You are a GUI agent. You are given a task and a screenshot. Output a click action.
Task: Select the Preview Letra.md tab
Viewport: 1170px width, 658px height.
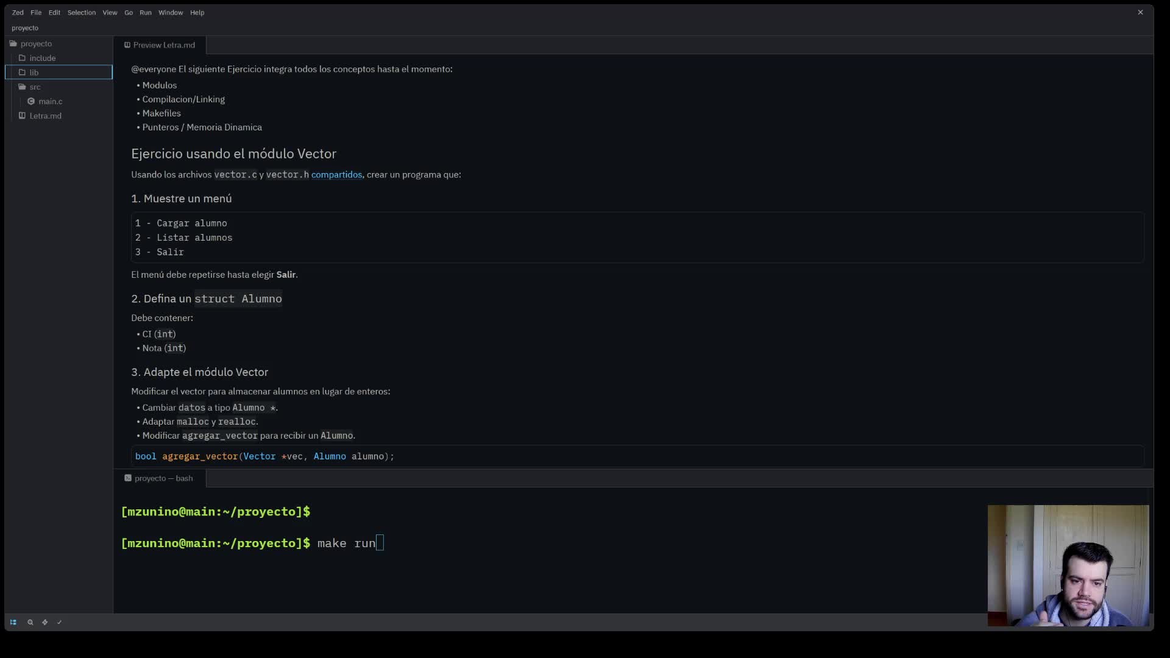tap(160, 45)
